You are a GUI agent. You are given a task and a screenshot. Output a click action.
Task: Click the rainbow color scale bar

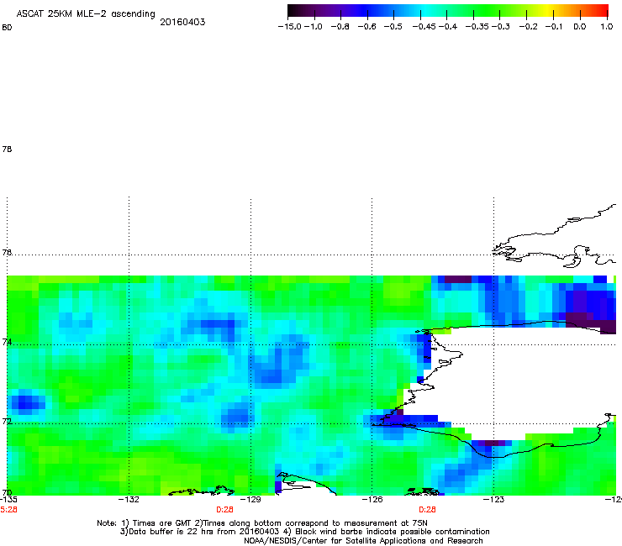448,10
